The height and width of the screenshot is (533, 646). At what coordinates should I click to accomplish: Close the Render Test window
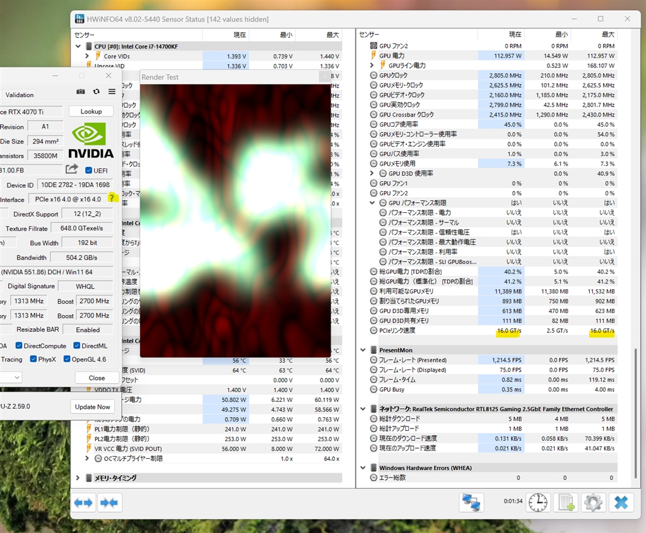pos(325,77)
